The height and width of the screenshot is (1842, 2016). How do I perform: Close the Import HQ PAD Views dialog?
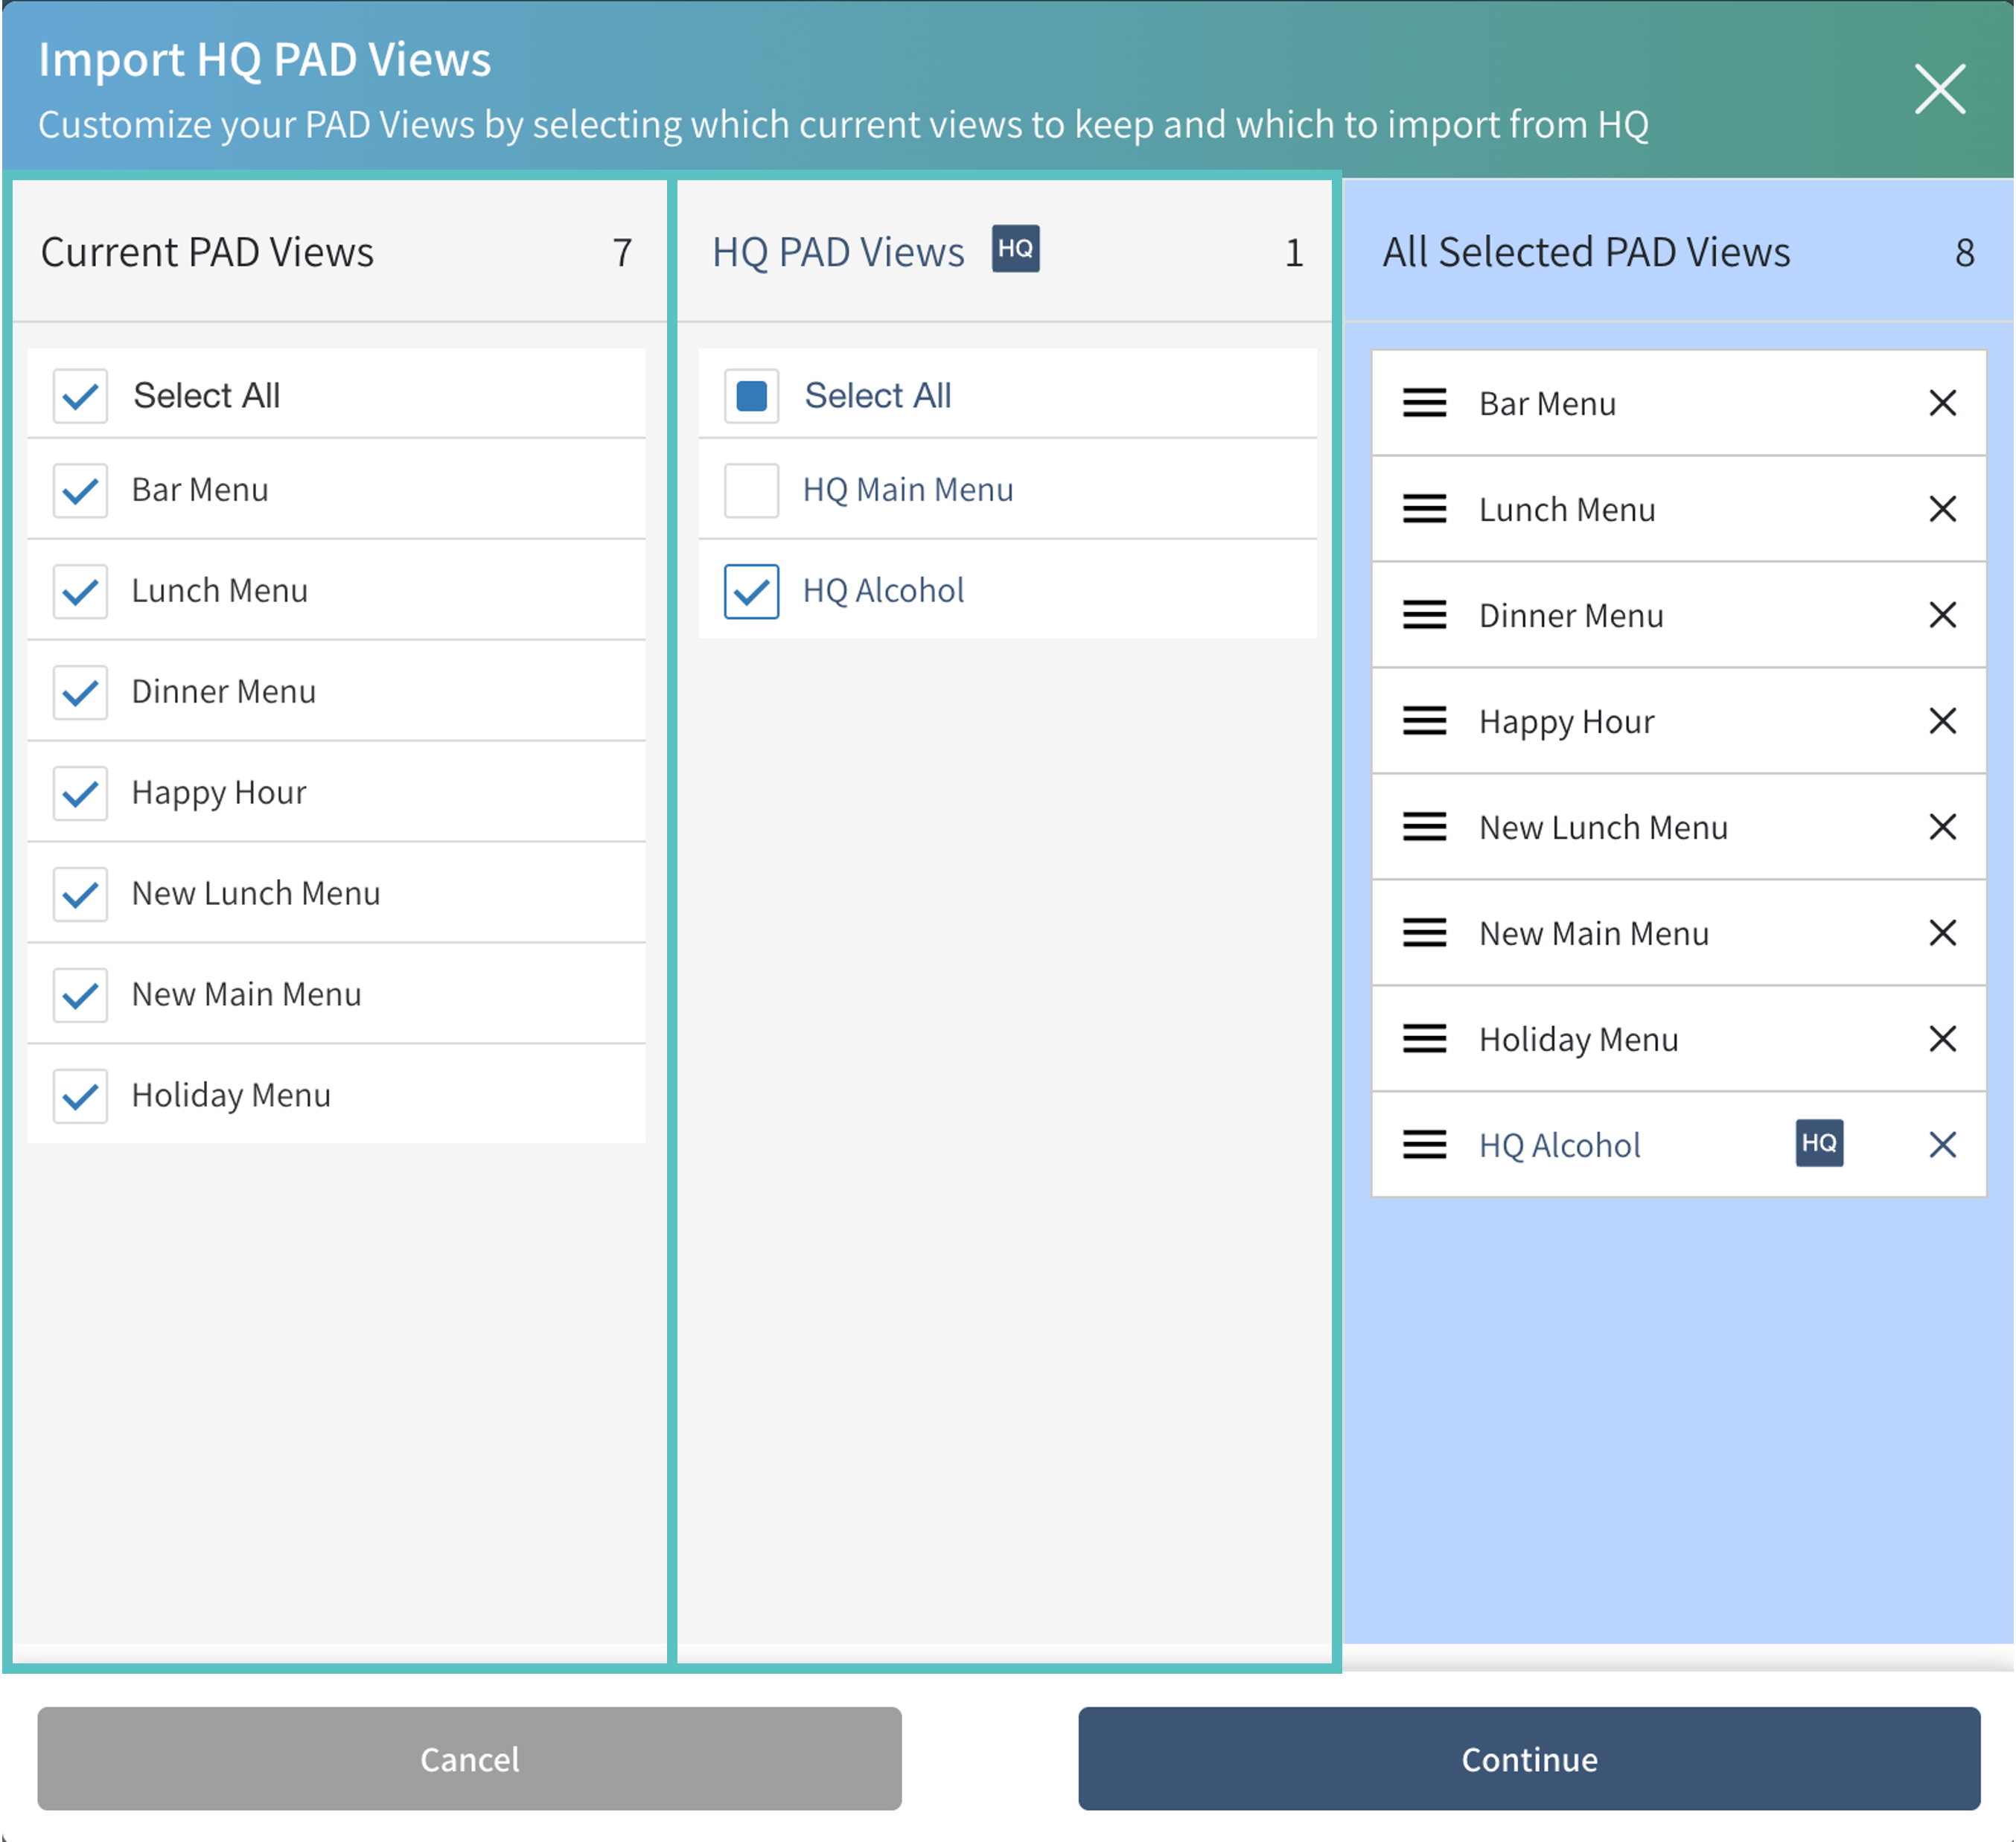(x=1939, y=89)
